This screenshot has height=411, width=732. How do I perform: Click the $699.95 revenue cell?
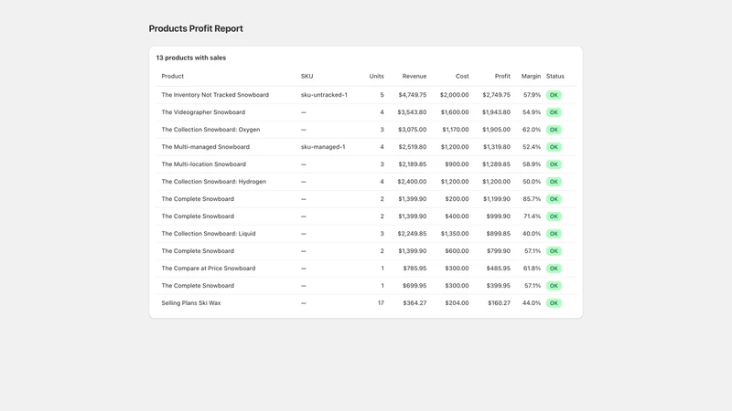(x=414, y=286)
